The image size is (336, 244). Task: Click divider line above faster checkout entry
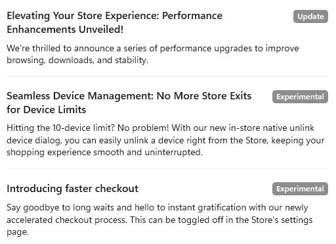[x=167, y=169]
